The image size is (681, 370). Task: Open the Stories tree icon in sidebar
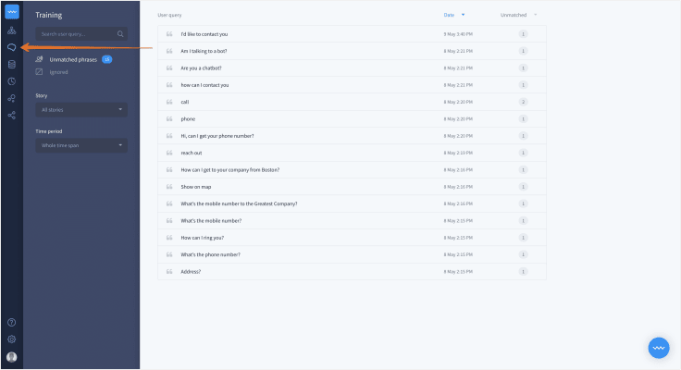(x=11, y=31)
